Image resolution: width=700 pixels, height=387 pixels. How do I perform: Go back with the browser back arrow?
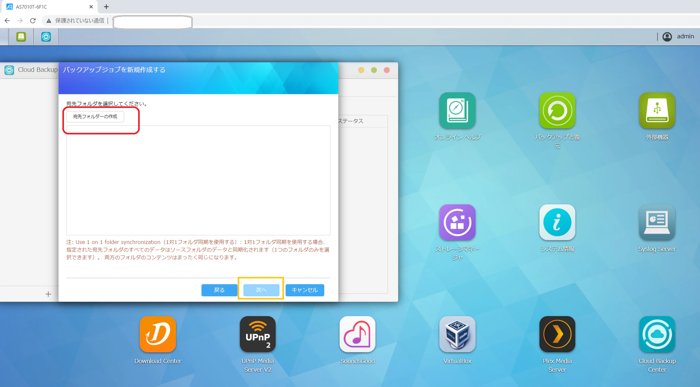[x=7, y=21]
